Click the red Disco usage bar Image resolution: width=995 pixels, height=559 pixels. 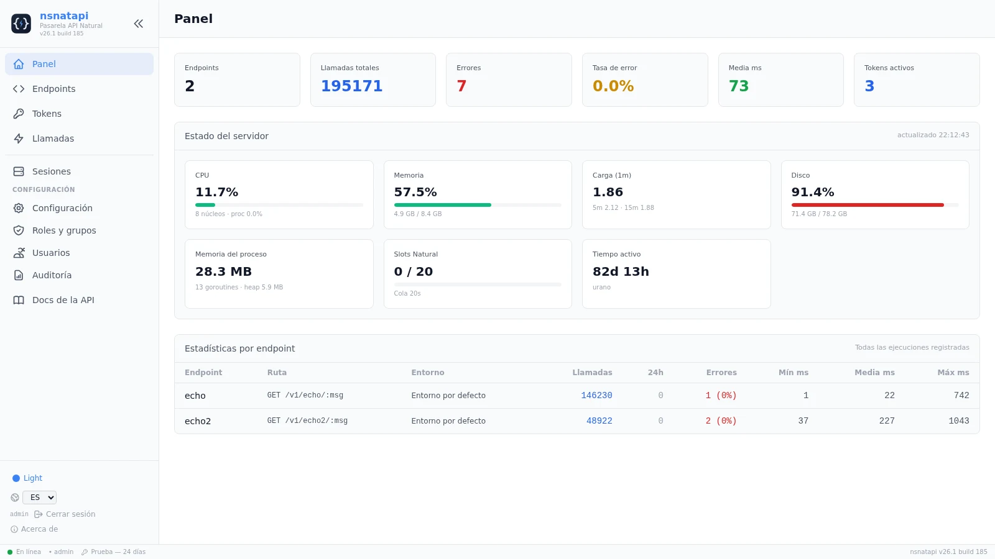coord(875,205)
